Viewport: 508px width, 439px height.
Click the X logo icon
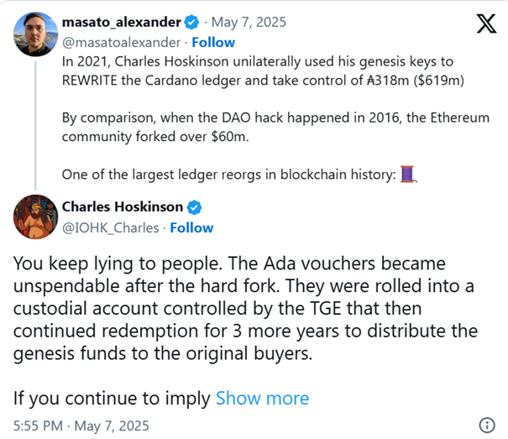coord(486,24)
